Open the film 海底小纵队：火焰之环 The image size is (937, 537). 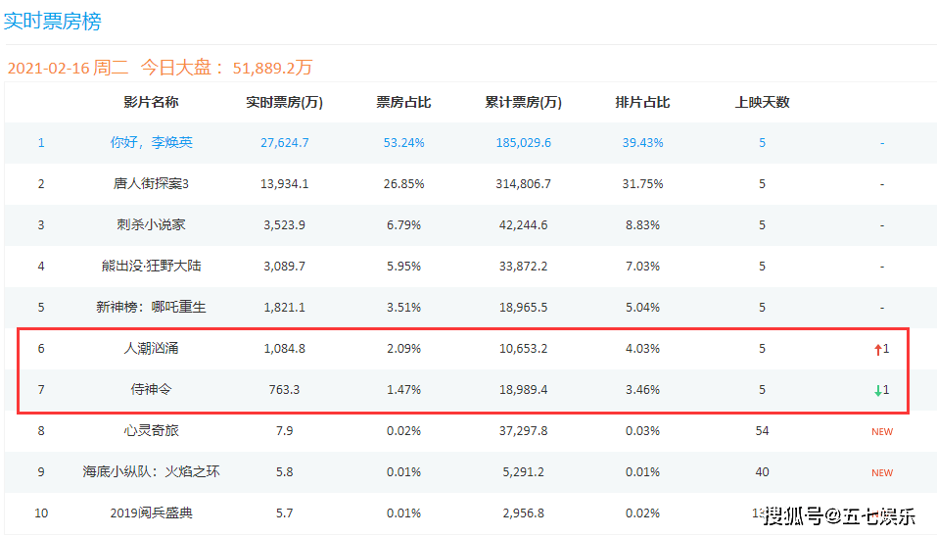(x=151, y=471)
